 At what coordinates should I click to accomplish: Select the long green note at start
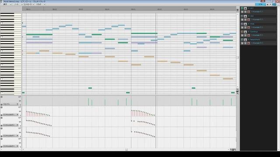tap(39, 34)
